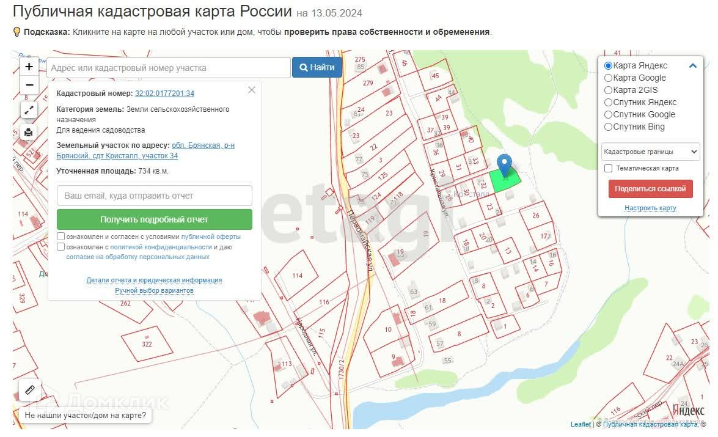Image resolution: width=718 pixels, height=437 pixels.
Task: Click Первомайская ул. street label
Action: pyautogui.click(x=362, y=240)
